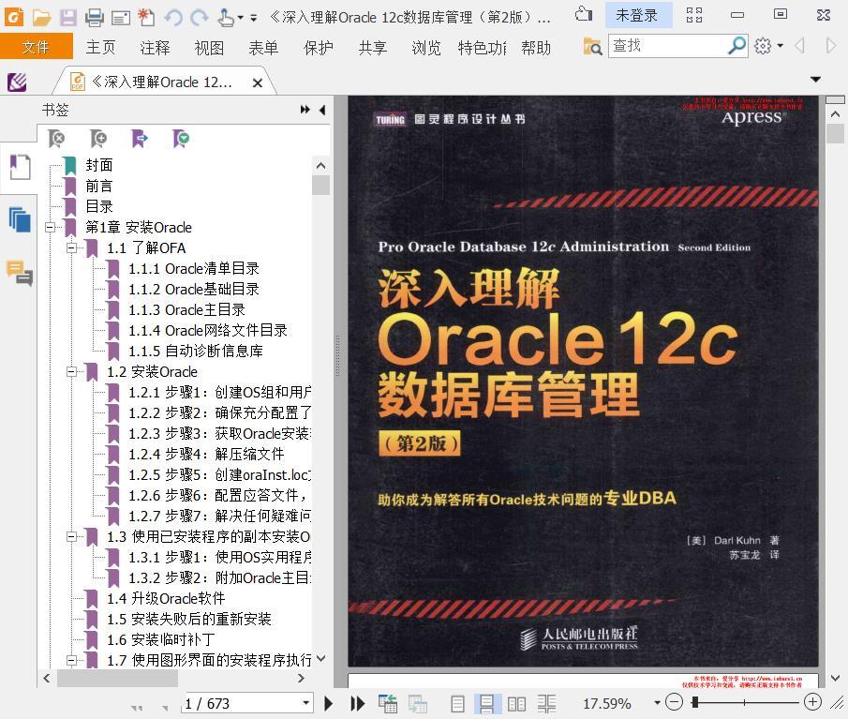Select the 目录 bookmark

[99, 206]
